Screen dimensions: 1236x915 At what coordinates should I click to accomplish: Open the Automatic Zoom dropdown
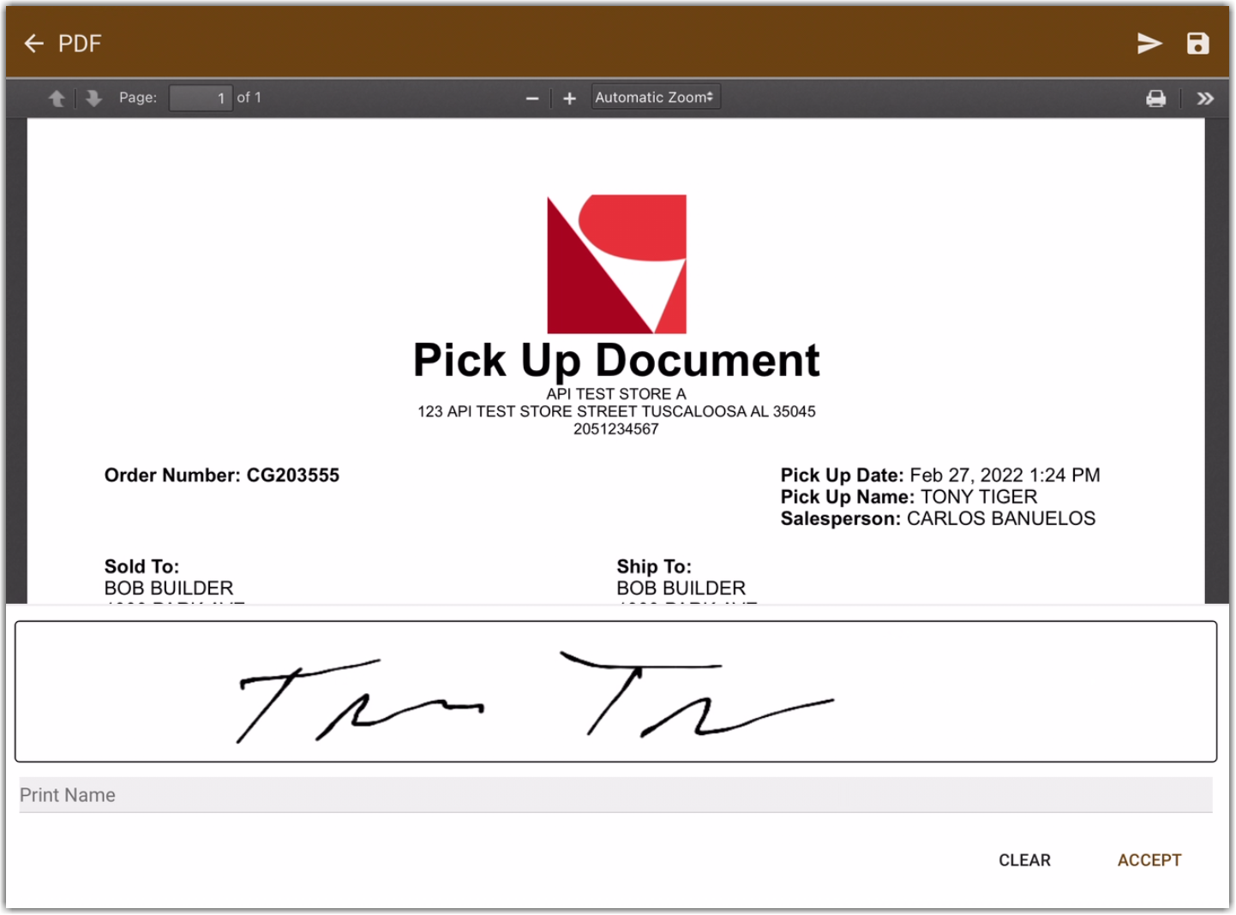click(x=655, y=97)
